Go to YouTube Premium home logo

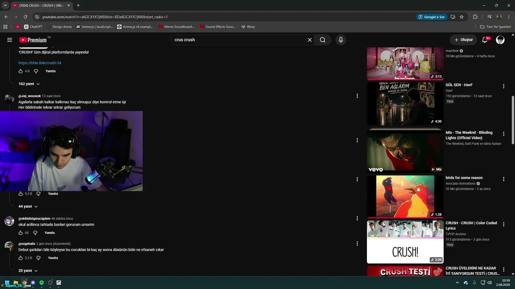tap(34, 40)
